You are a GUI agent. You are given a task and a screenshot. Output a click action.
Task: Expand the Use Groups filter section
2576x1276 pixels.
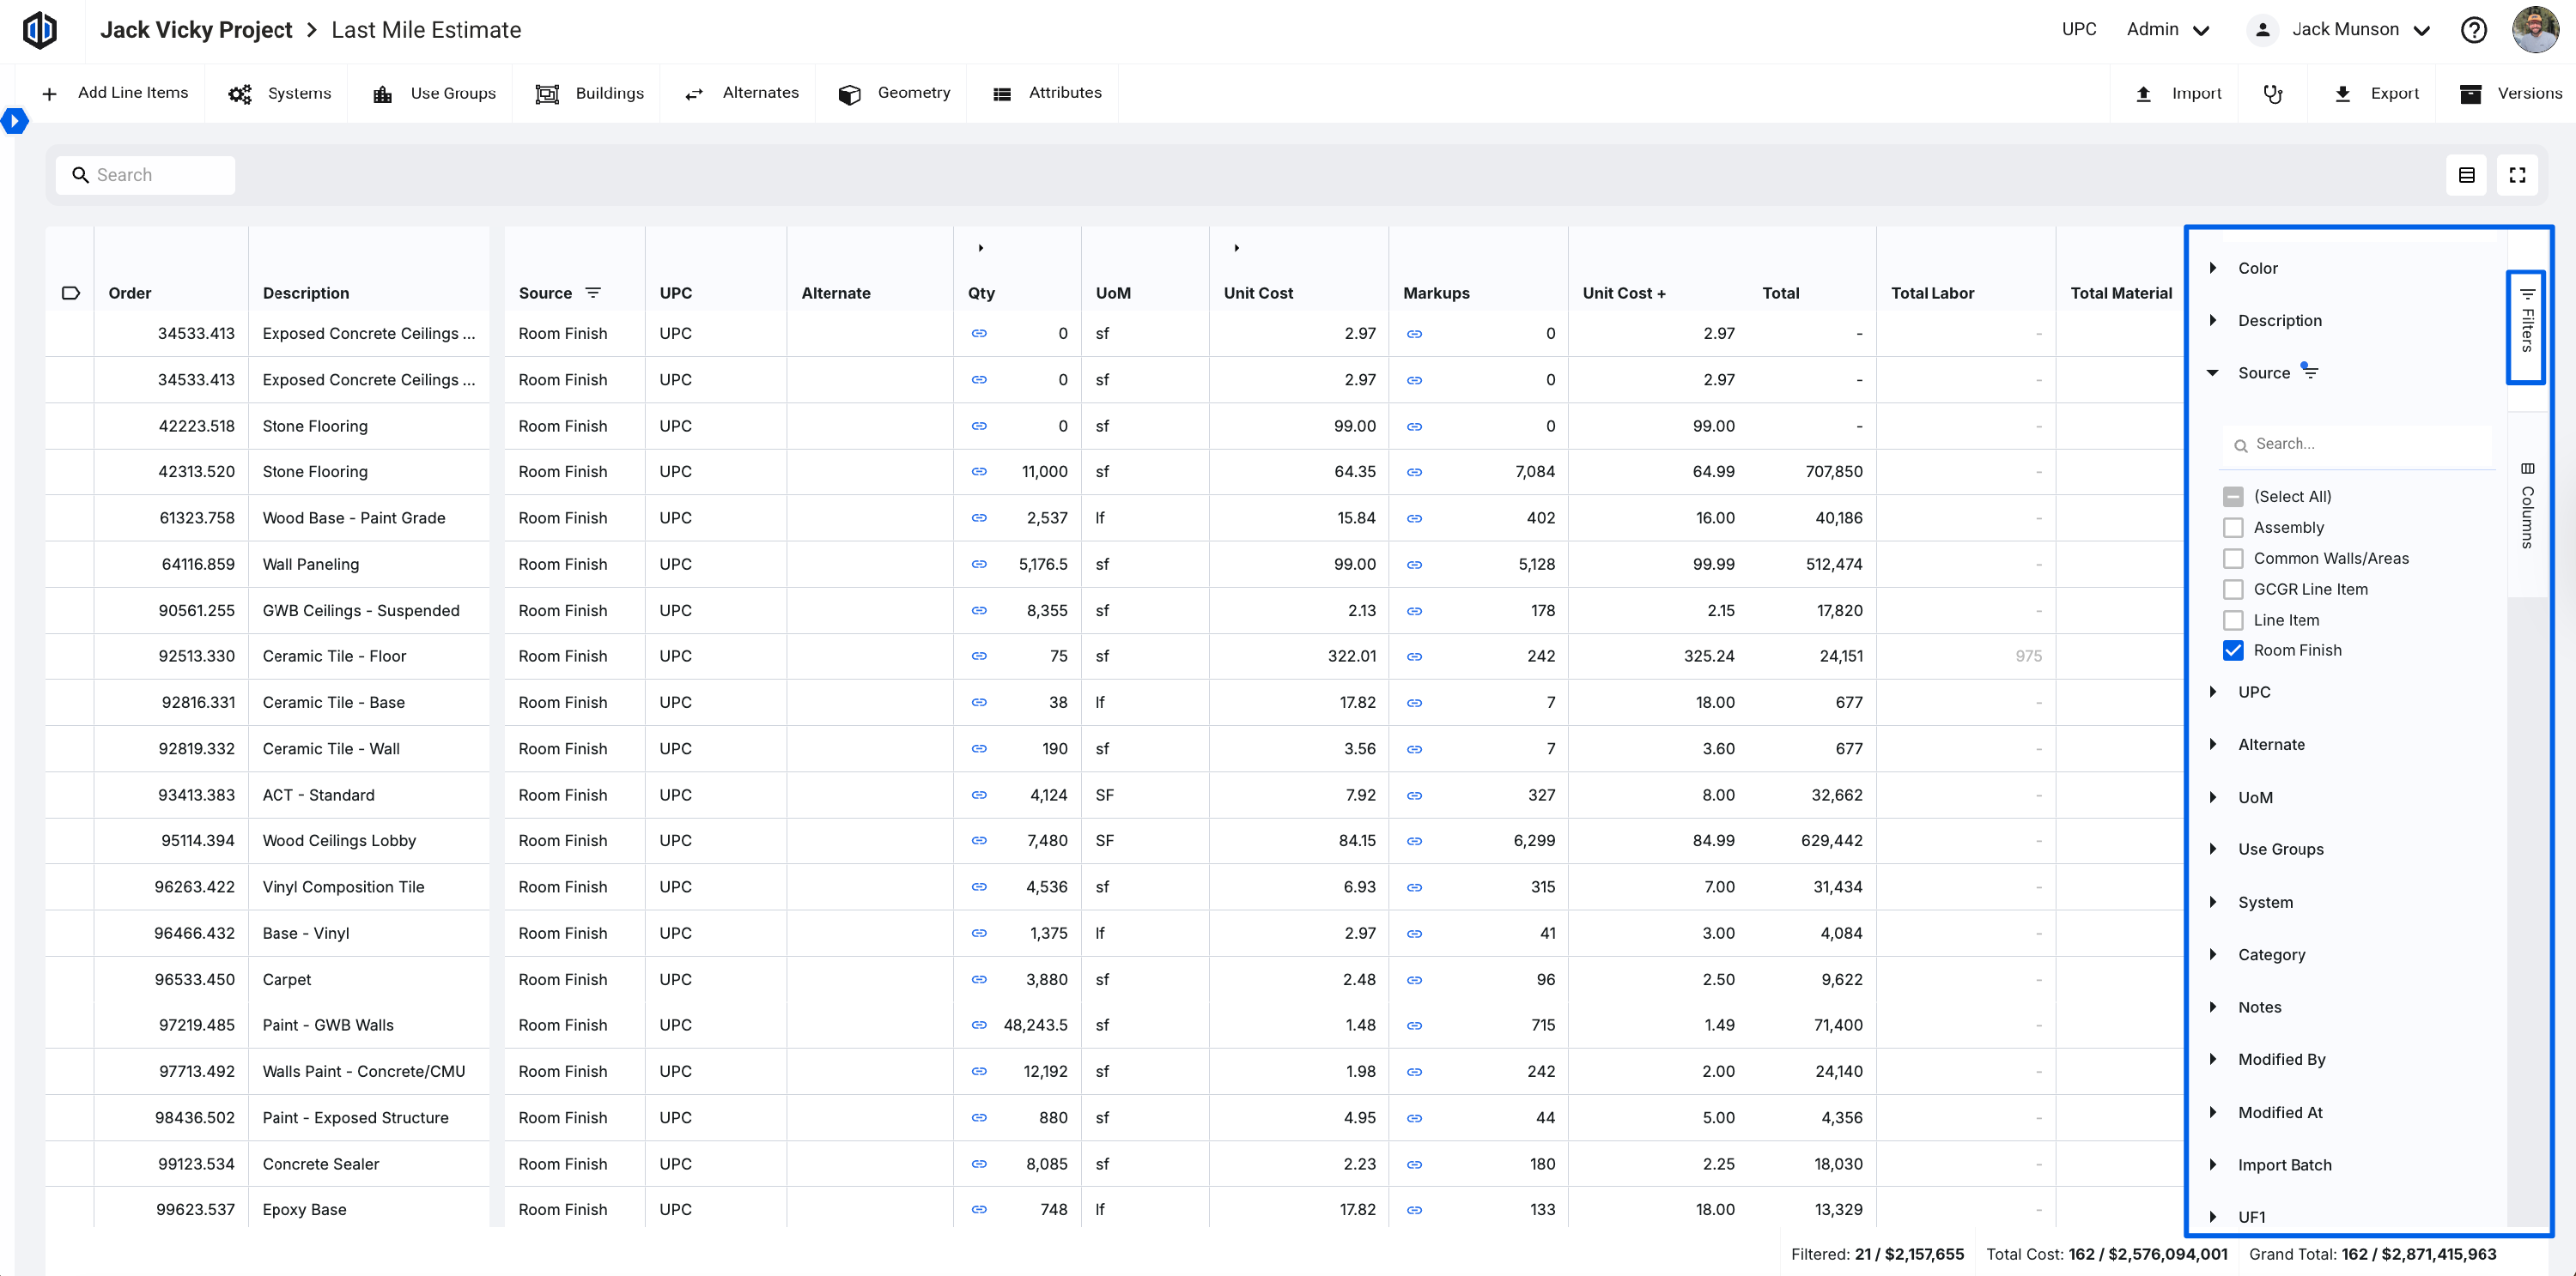[2213, 850]
